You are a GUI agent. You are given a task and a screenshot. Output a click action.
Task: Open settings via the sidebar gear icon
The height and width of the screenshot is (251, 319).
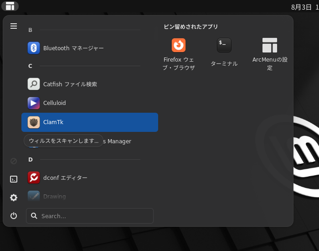14,198
